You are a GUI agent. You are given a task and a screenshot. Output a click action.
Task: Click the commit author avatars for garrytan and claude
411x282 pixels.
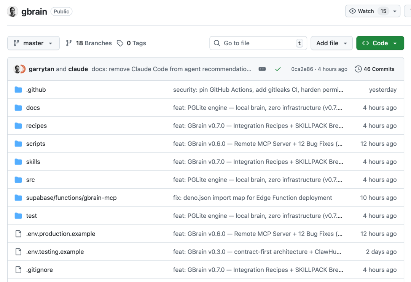tap(19, 69)
